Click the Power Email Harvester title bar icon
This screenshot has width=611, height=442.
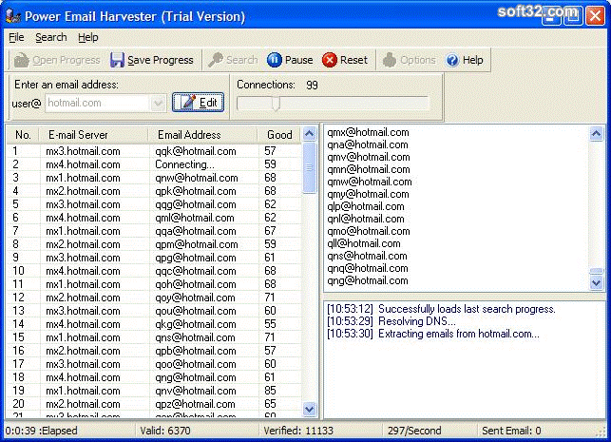point(13,16)
